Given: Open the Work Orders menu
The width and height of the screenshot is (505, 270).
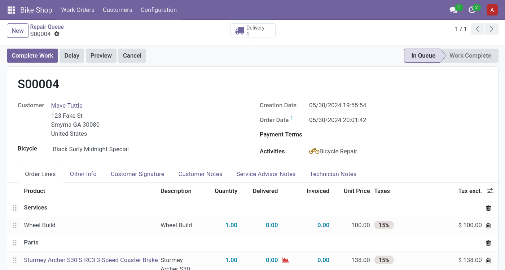Looking at the screenshot, I should 78,10.
